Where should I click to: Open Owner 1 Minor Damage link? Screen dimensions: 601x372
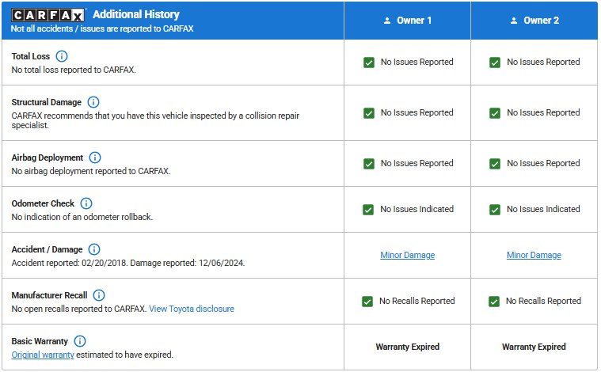407,255
